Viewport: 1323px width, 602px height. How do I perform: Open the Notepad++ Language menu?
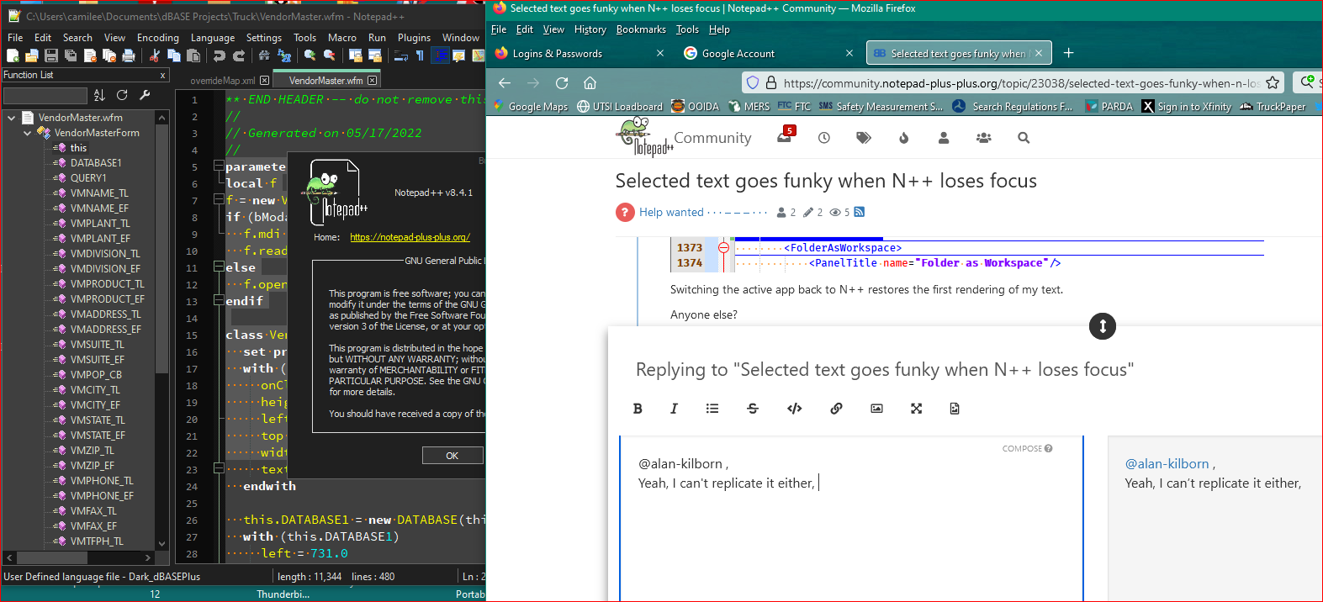[213, 38]
